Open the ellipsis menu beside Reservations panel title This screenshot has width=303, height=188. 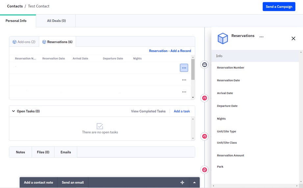[x=261, y=37]
